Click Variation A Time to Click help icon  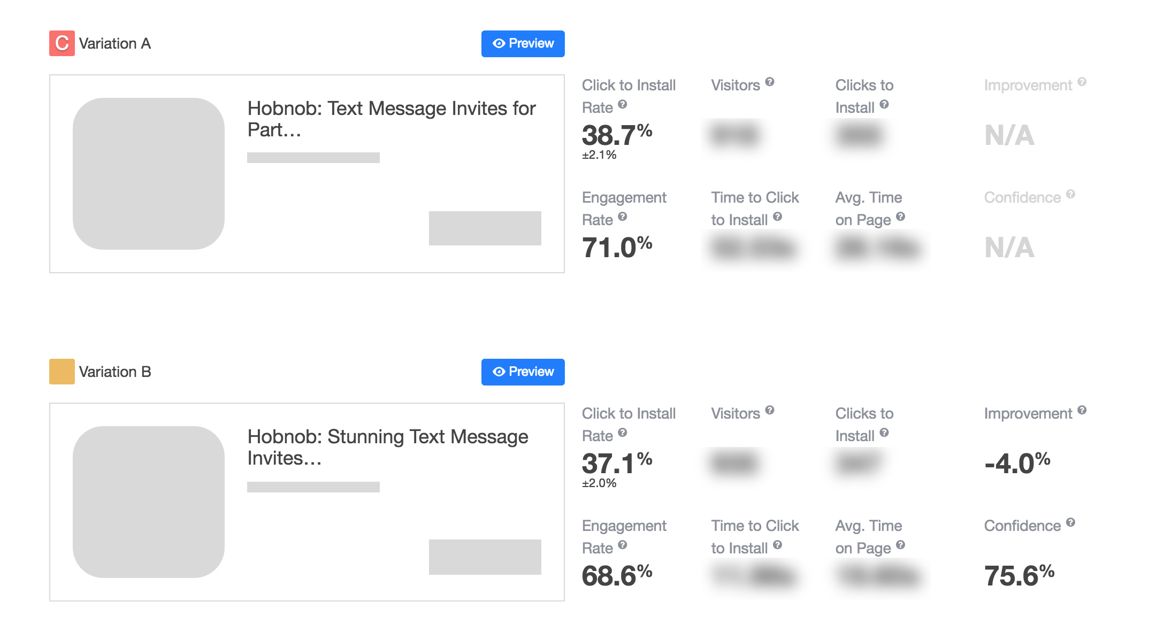pyautogui.click(x=778, y=217)
